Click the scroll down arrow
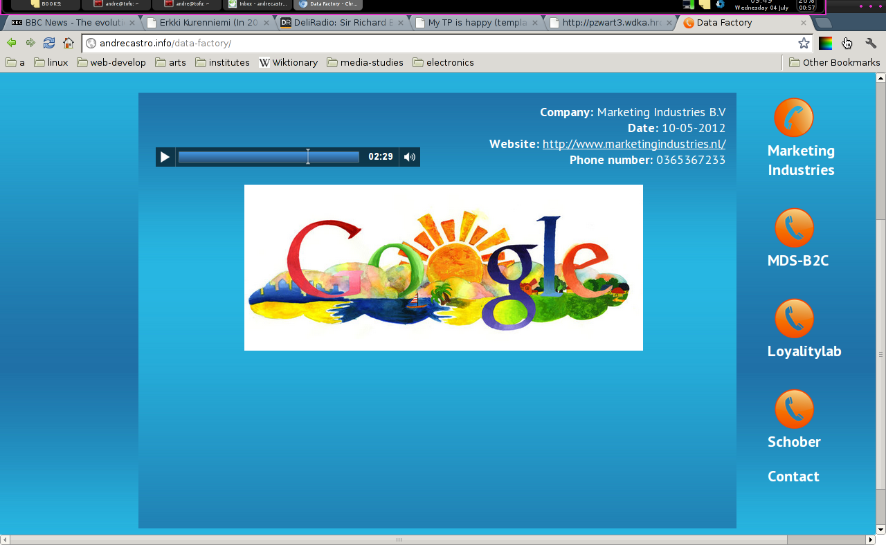Screen dimensions: 886x545 click(x=880, y=530)
